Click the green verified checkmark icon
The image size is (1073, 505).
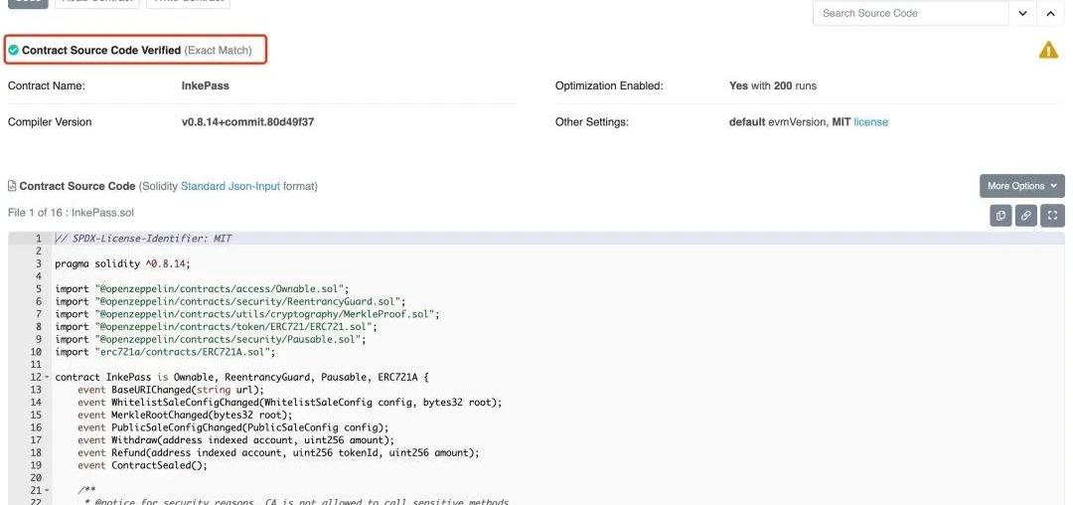pos(13,50)
